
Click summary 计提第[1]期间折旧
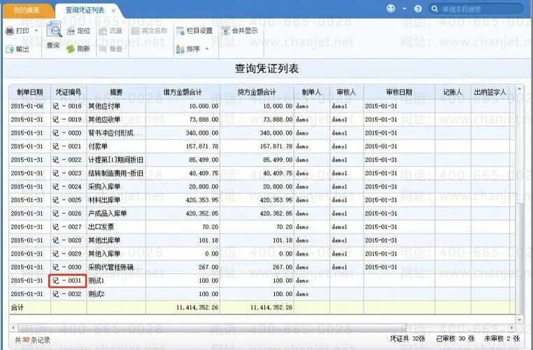pos(115,160)
